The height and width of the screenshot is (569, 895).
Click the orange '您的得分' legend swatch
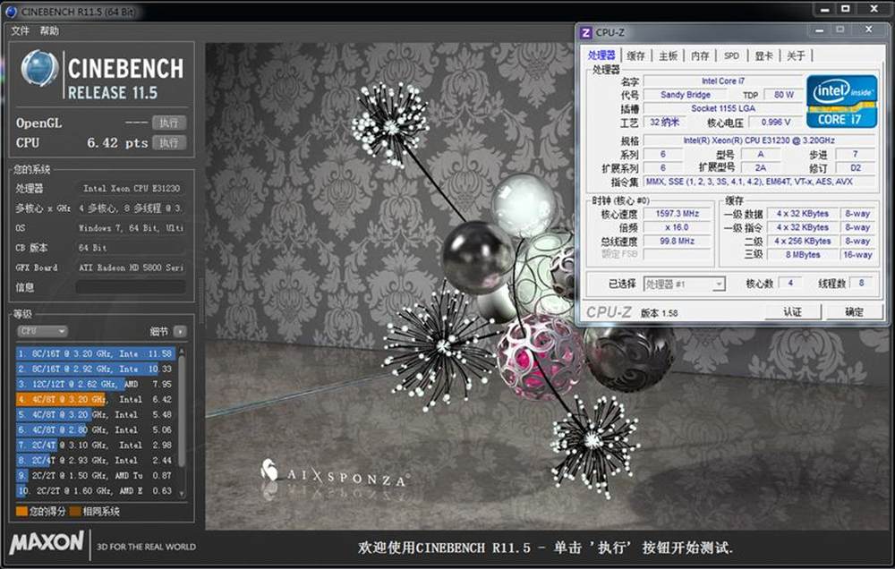click(x=21, y=512)
